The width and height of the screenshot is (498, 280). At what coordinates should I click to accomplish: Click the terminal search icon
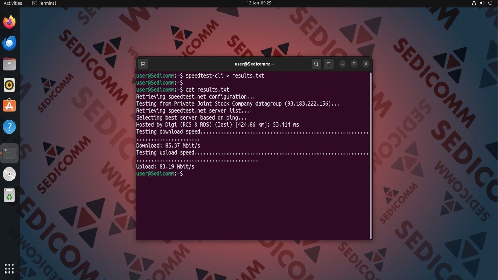(x=316, y=64)
